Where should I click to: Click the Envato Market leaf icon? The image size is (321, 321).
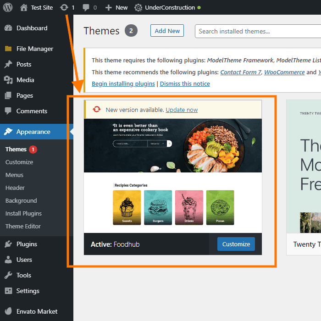click(8, 311)
